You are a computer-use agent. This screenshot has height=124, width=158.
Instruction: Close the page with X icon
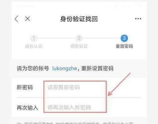28,19
